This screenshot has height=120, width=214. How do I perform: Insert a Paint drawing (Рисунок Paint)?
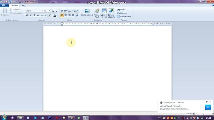pos(97,13)
